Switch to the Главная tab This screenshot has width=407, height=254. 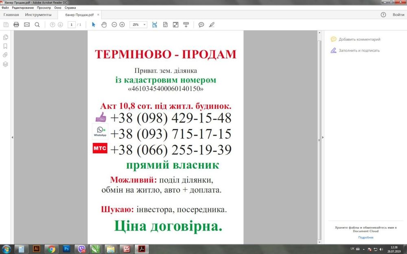point(11,15)
